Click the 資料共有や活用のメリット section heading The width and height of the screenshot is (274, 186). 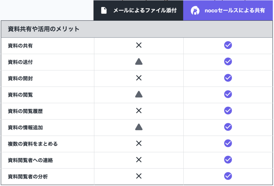[x=44, y=29]
